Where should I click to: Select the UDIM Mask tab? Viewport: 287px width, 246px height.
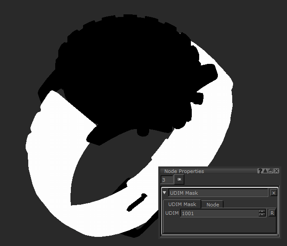click(x=182, y=204)
